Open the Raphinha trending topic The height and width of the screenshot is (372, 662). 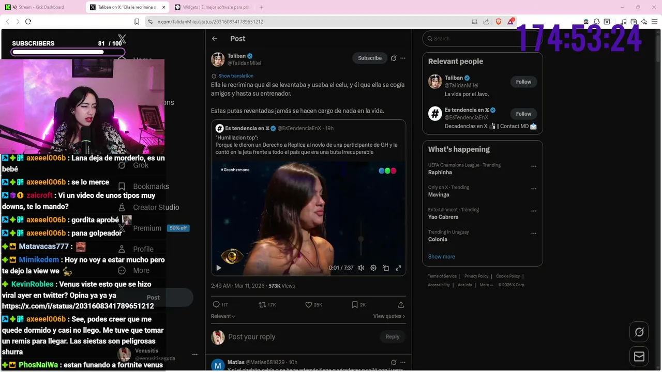482,169
